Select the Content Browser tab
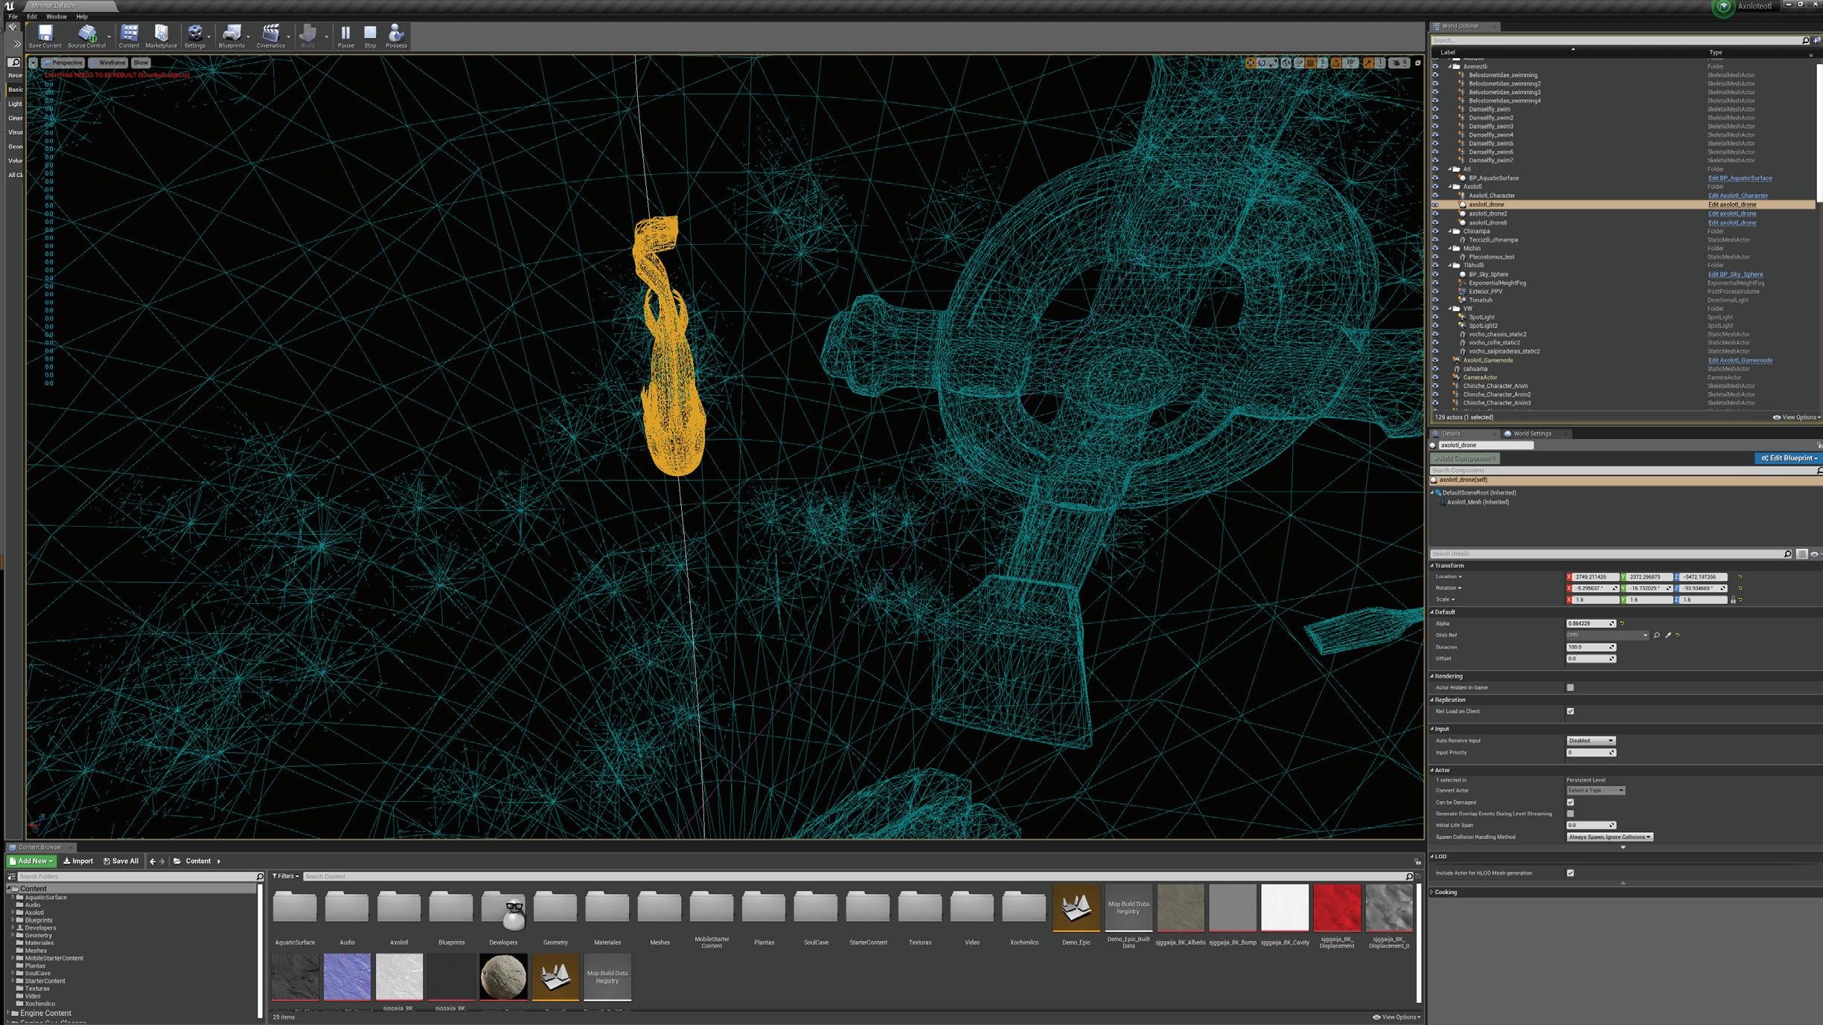Image resolution: width=1823 pixels, height=1025 pixels. coord(40,847)
